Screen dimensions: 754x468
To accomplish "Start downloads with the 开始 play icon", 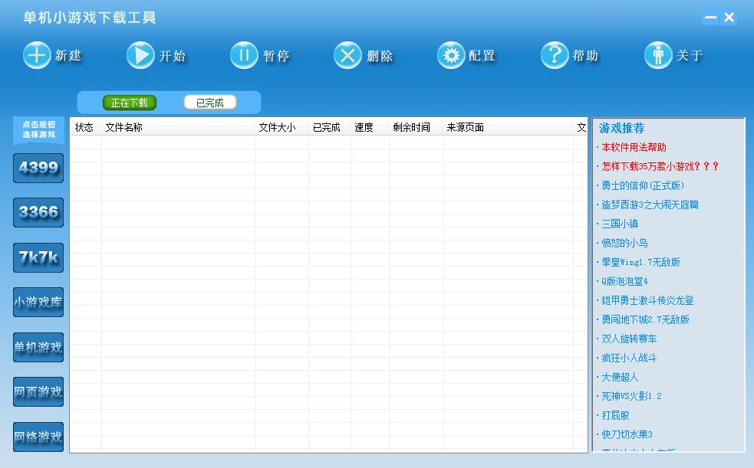I will [140, 55].
